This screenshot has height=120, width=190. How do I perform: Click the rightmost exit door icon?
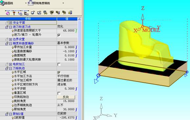(x=70, y=13)
